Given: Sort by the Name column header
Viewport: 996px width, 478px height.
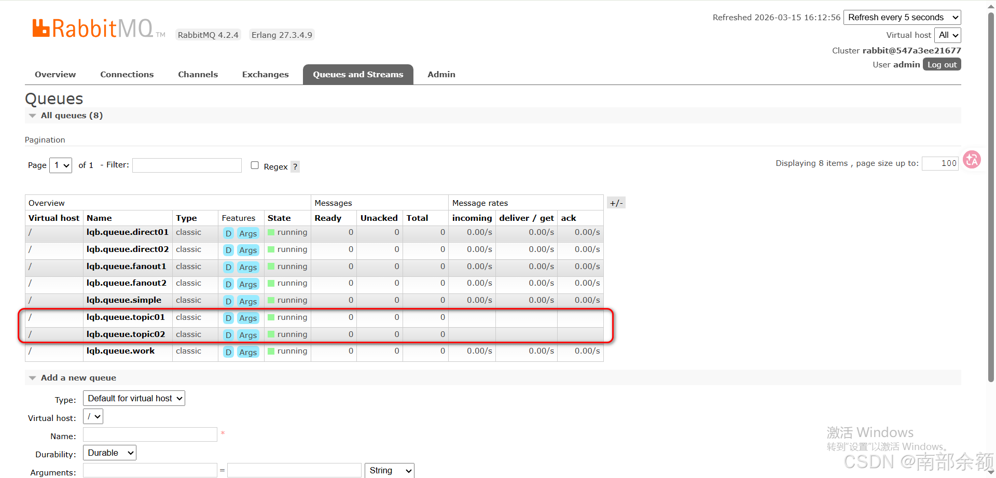Looking at the screenshot, I should click(x=99, y=218).
